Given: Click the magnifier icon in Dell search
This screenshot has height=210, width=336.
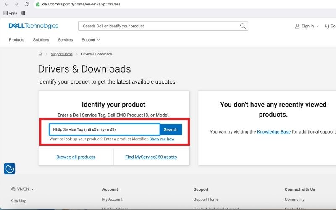Looking at the screenshot, I should [243, 26].
